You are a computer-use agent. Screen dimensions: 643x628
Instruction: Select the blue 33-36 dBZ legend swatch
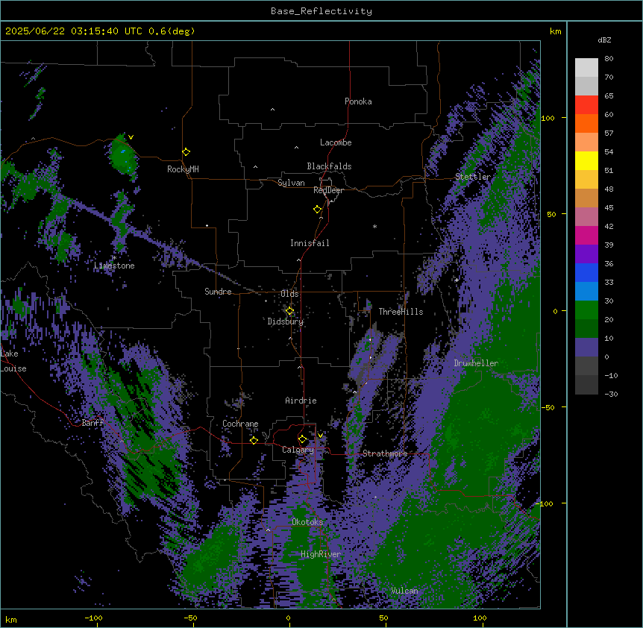click(x=586, y=272)
